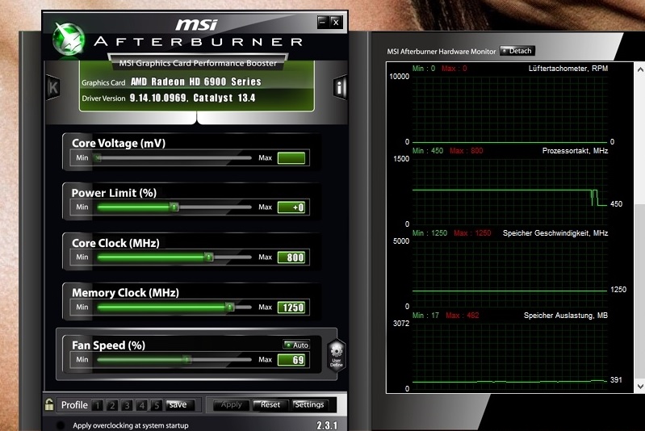
Task: Click the Prozessortakt graph Max : 800 readout
Action: point(466,150)
